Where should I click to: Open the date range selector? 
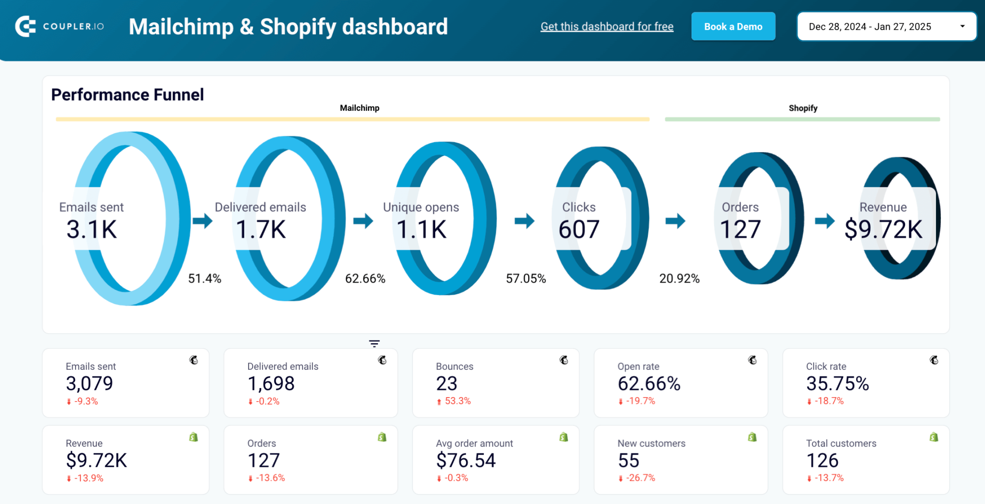(886, 26)
